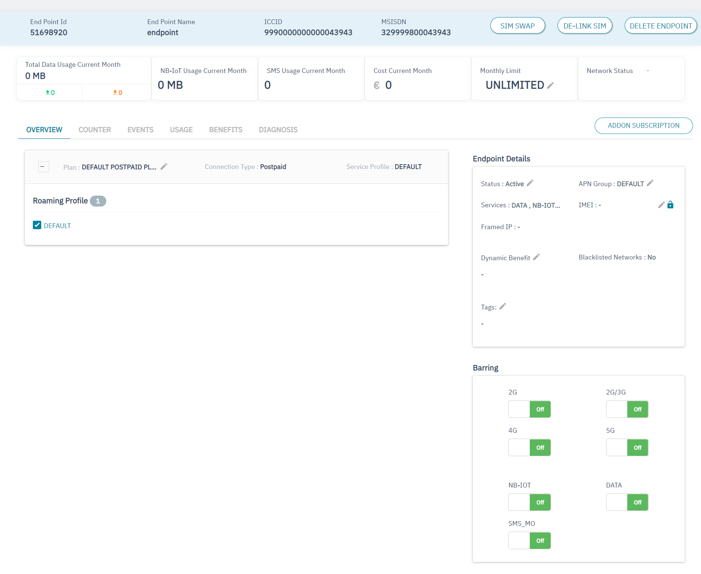This screenshot has height=574, width=701.
Task: Edit the Monthly Limit pencil icon
Action: pos(551,85)
